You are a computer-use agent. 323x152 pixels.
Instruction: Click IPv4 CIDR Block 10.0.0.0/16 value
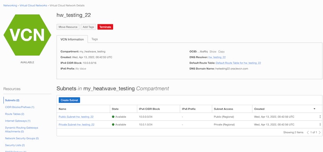point(90,63)
